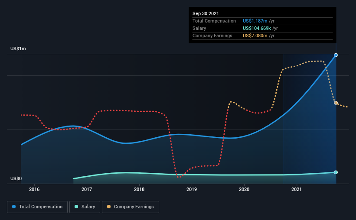Click the US$104.669k salary value
The image size is (356, 220).
click(257, 28)
